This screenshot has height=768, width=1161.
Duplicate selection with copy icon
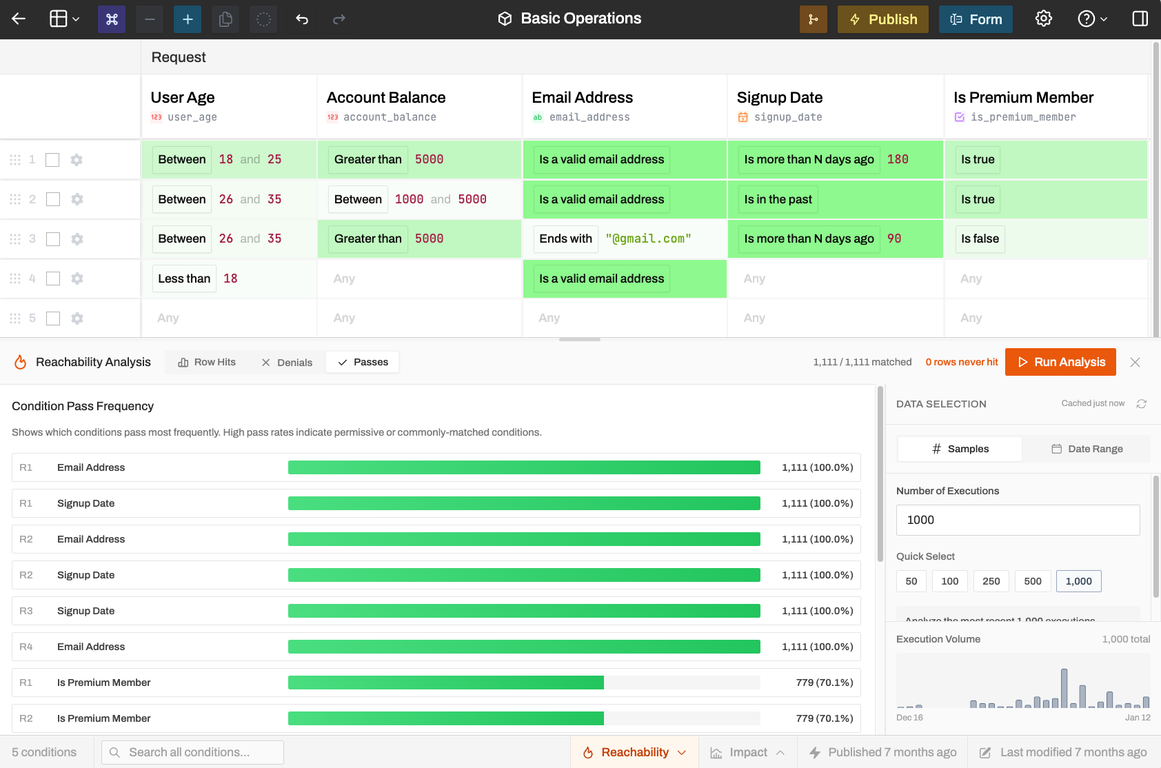[225, 19]
